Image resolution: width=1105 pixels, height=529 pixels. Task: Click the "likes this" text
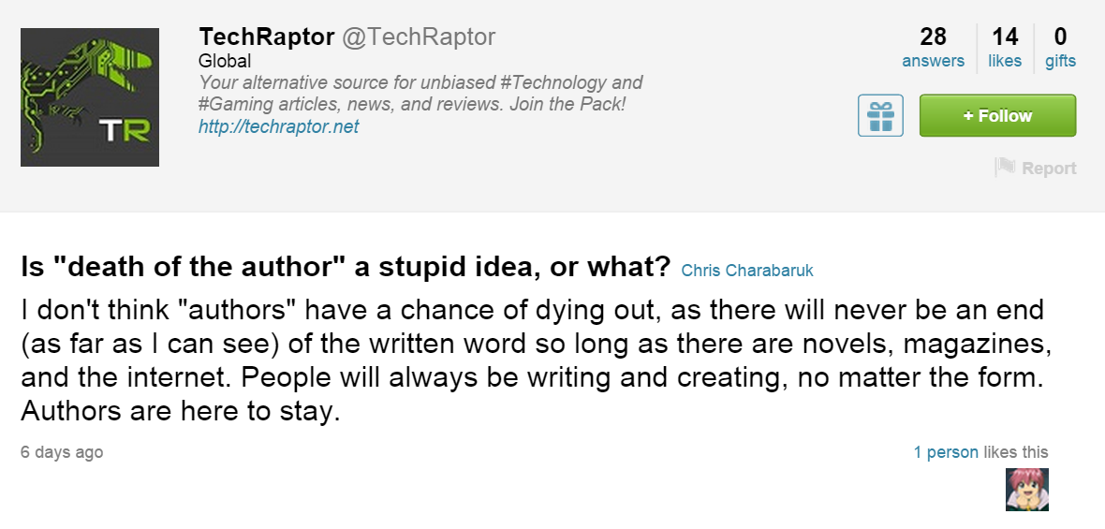coord(1015,452)
